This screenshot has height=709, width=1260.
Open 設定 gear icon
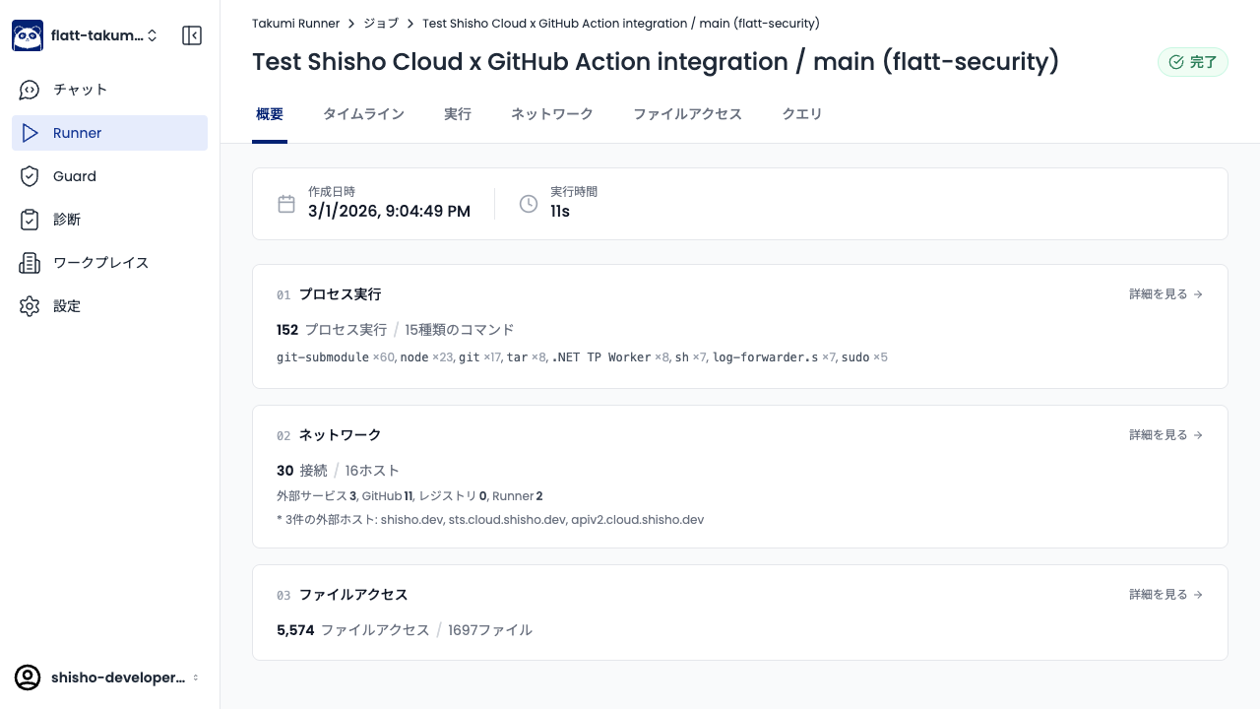30,306
